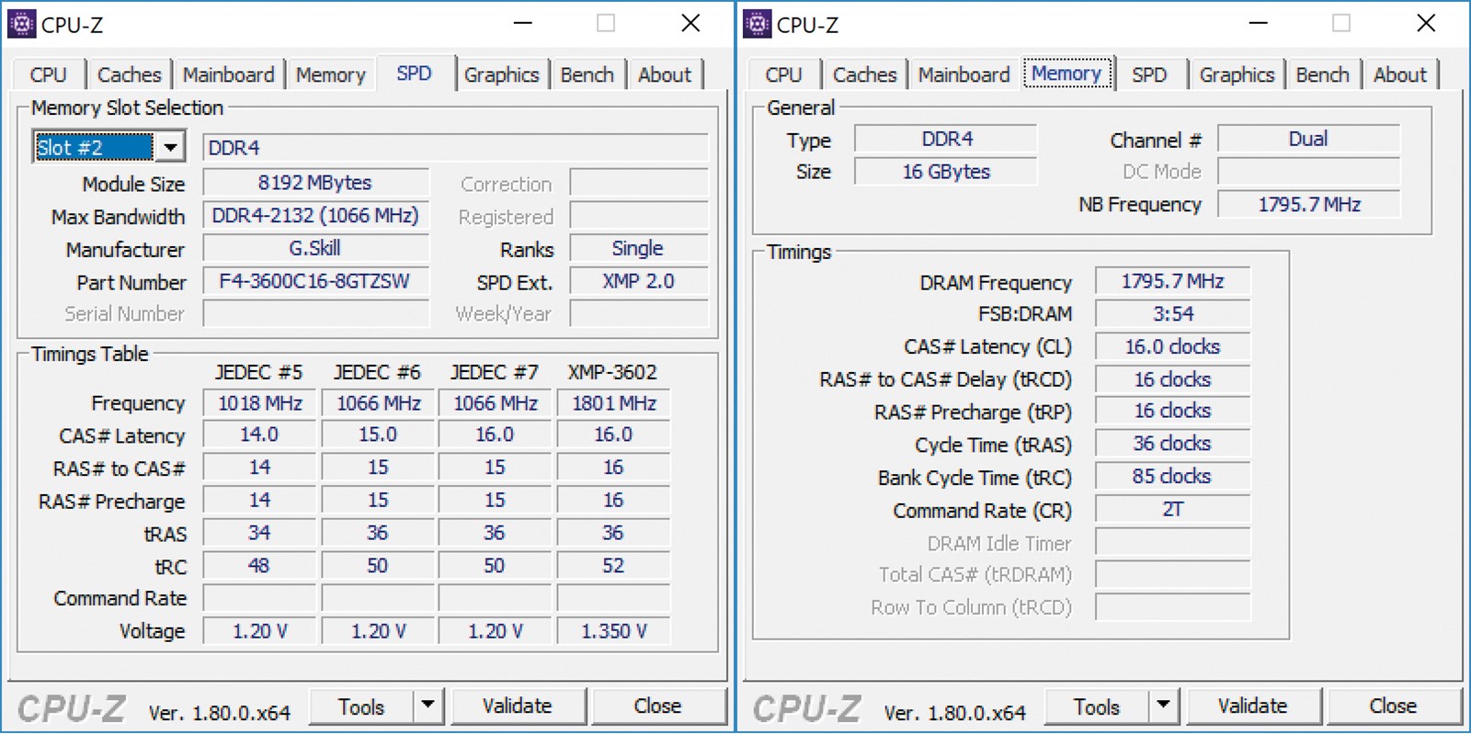Click the FSB:DRAM 3:54 value
The image size is (1471, 734).
(1172, 314)
